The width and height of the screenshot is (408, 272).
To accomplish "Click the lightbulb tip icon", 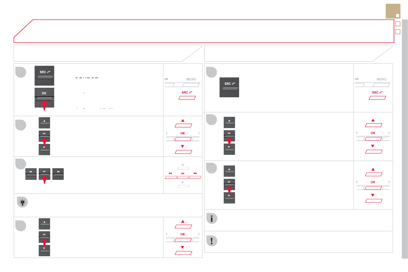I will pos(22,202).
